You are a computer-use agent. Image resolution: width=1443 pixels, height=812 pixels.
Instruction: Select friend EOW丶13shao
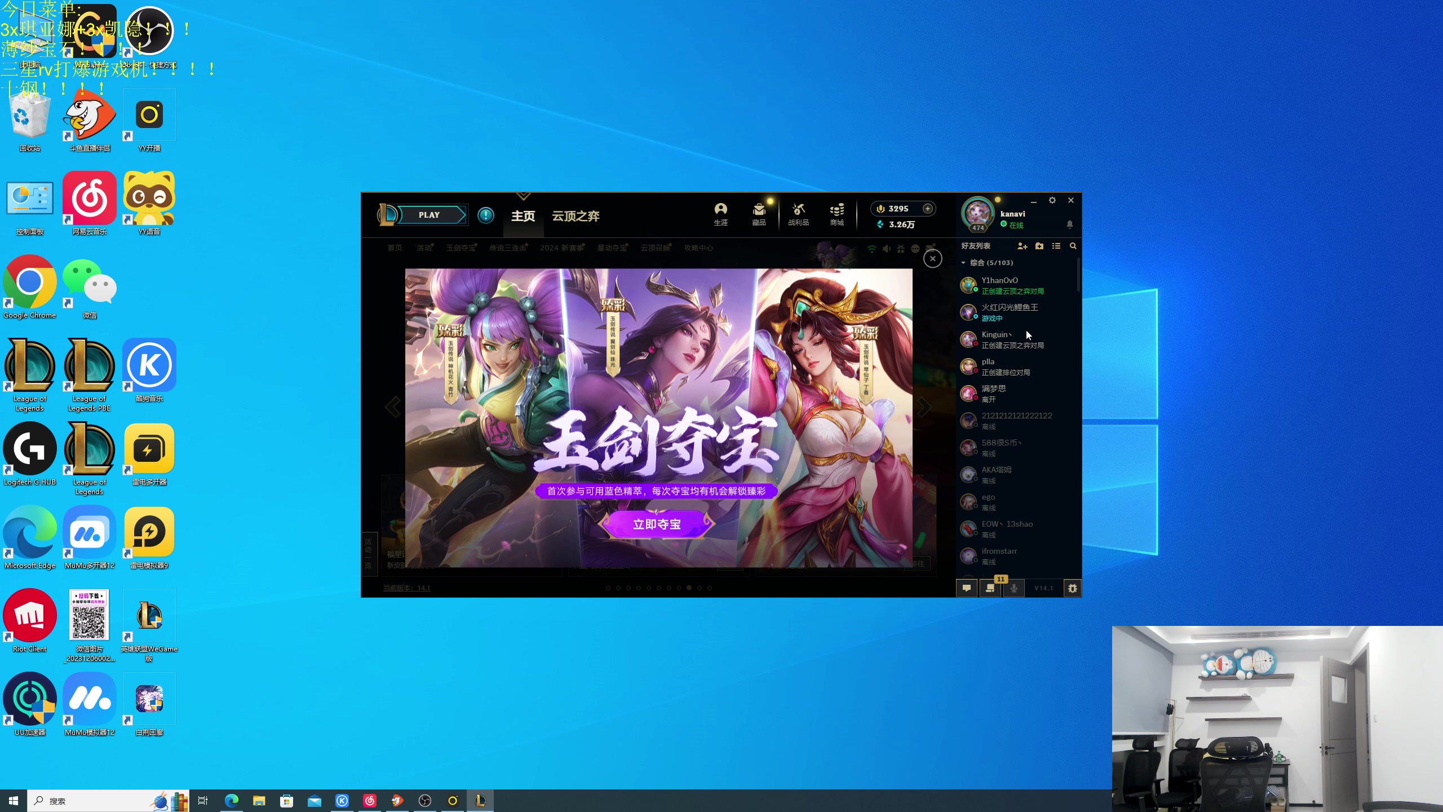click(x=1017, y=529)
